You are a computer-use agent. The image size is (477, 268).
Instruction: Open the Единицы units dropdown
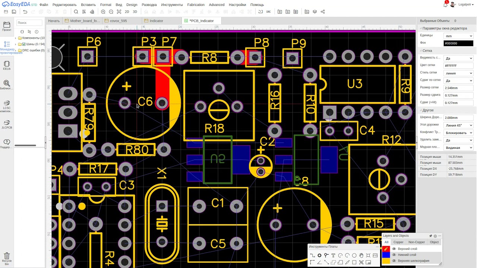click(x=458, y=36)
